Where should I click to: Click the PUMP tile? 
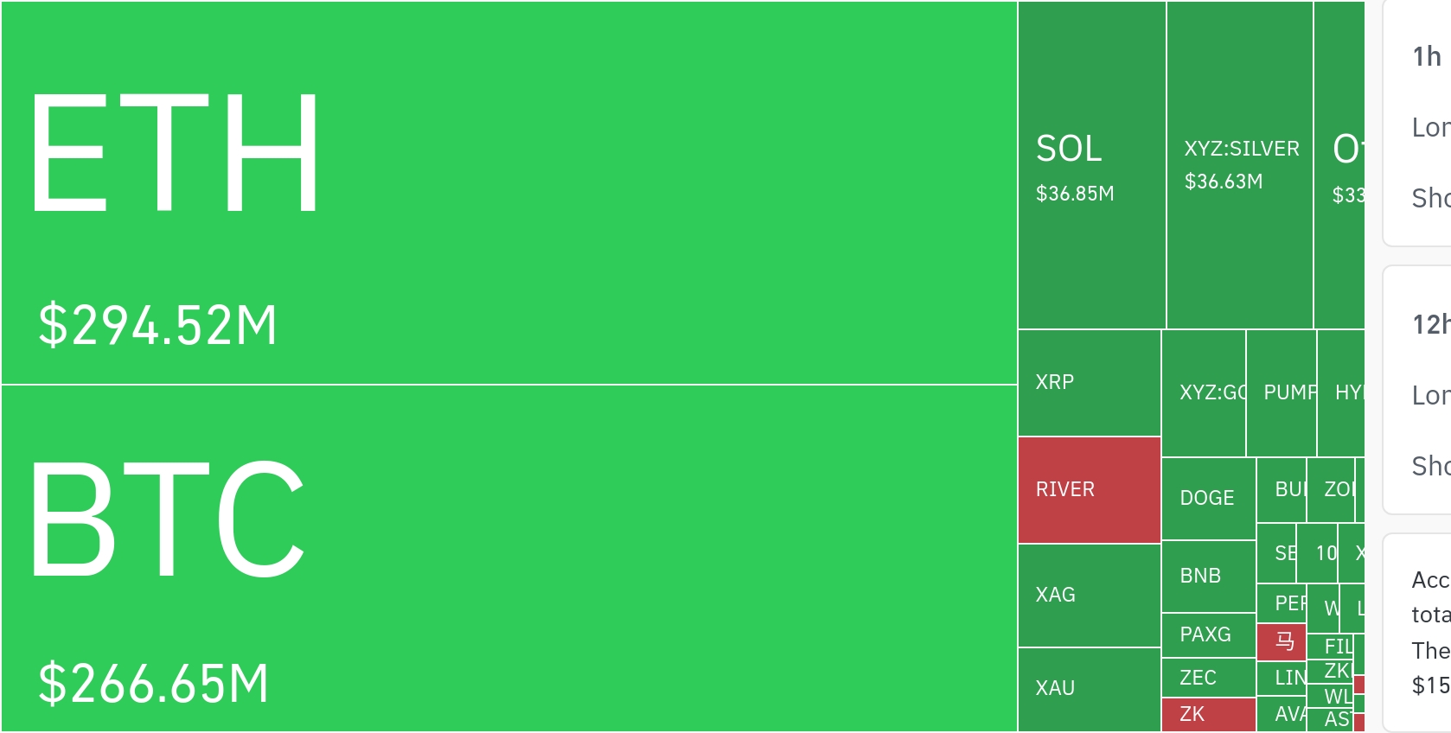click(x=1282, y=392)
